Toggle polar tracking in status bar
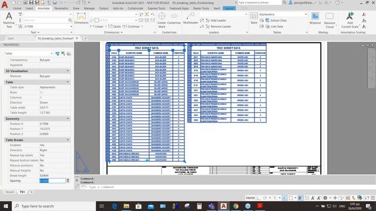The width and height of the screenshot is (376, 211). 265,198
